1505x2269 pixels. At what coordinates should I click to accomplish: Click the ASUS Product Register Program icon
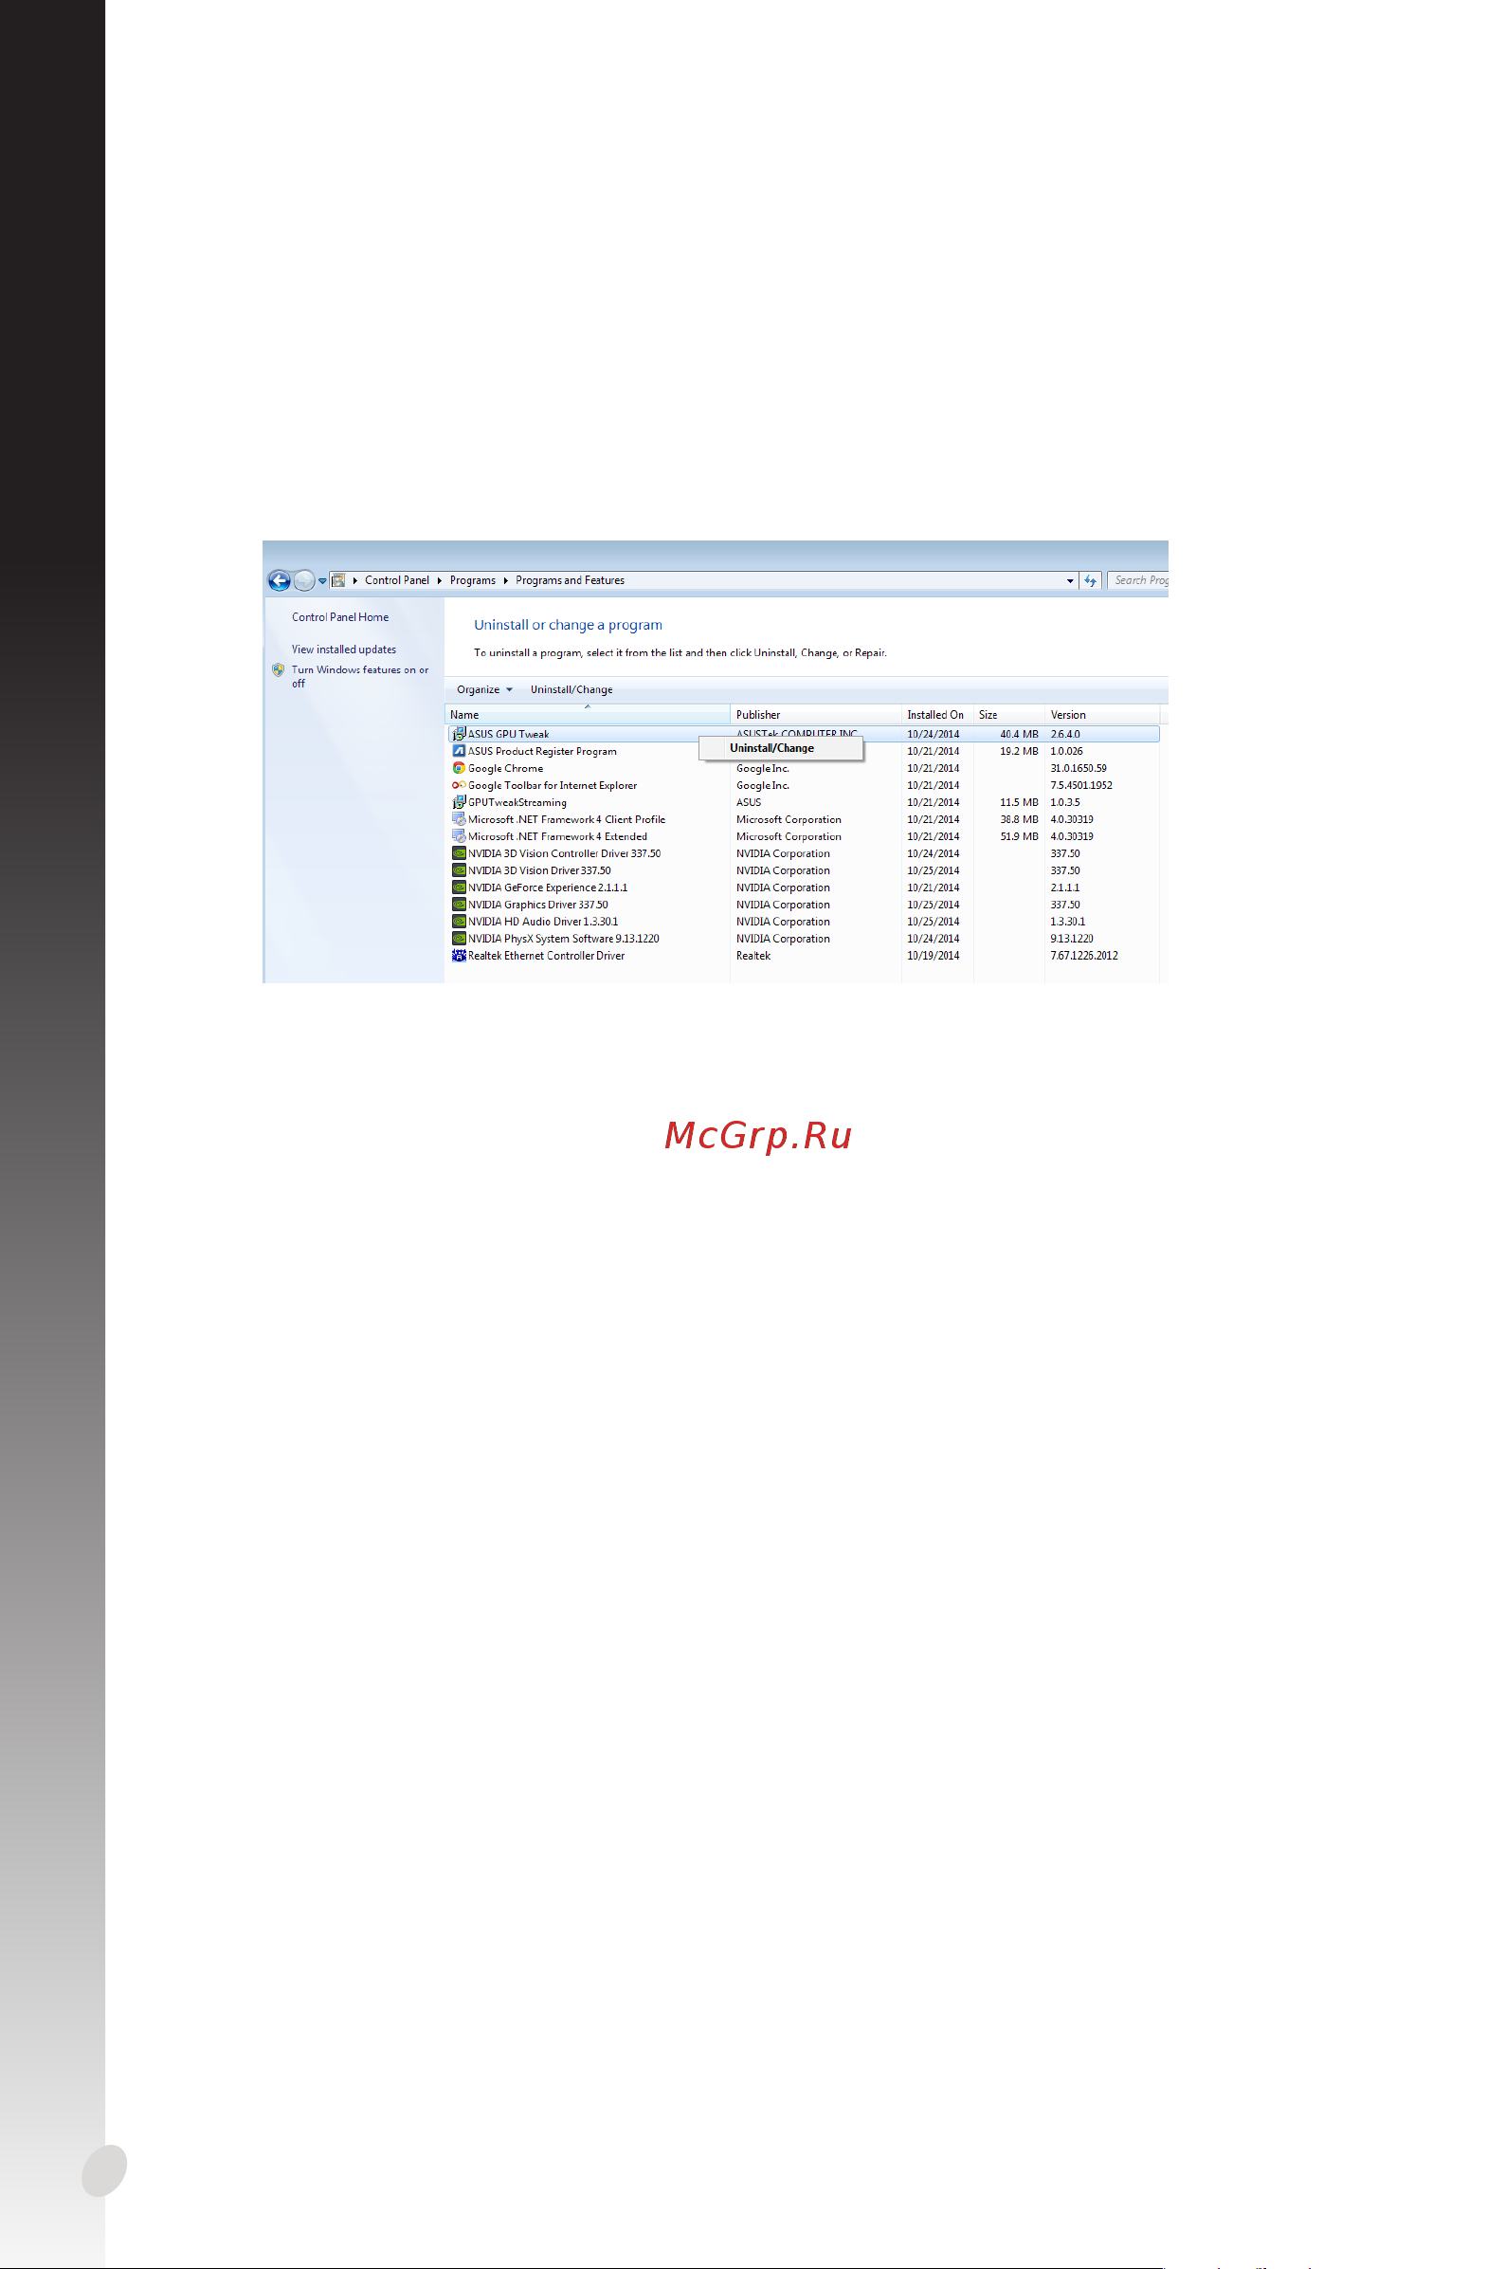pyautogui.click(x=459, y=751)
